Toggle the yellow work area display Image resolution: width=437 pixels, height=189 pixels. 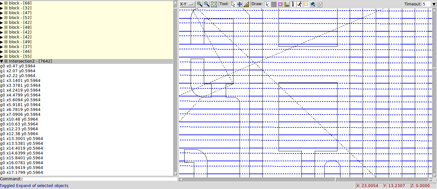(x=306, y=4)
